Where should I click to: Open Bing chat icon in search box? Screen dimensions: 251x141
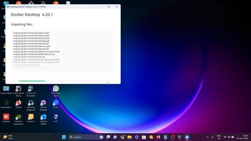[101, 137]
